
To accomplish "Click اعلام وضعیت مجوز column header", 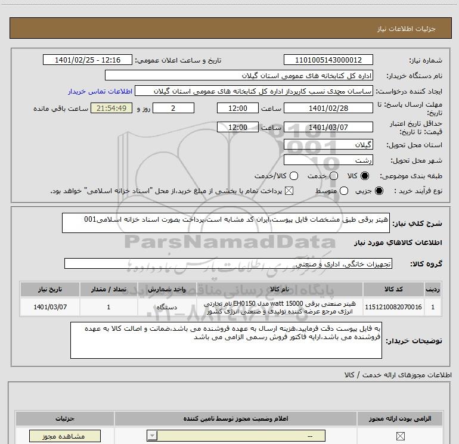I will [x=235, y=418].
